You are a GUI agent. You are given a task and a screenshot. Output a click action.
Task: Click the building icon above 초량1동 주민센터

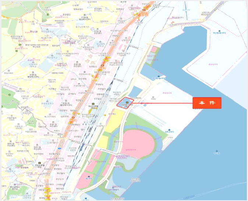coord(53,122)
